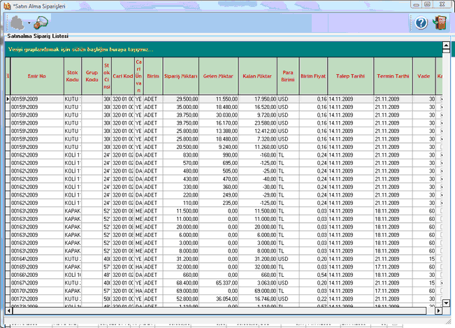Click the 65.337,00 received quantity cell
The image size is (455, 328).
point(218,283)
